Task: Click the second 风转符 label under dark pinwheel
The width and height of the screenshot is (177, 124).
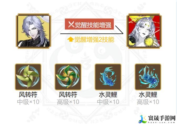Action: [68, 95]
